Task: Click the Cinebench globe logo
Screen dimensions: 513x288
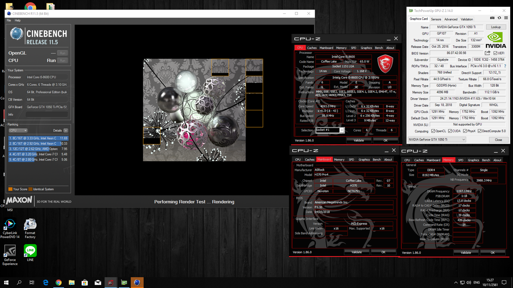Action: tap(17, 34)
